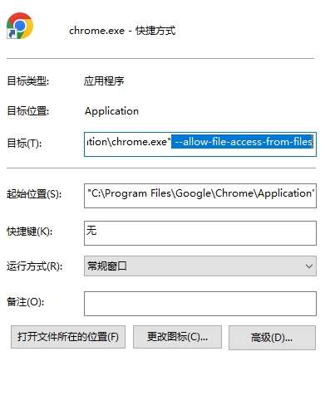Click the 目标(T) label
Viewport: 325px width, 400px height.
[x=24, y=144]
